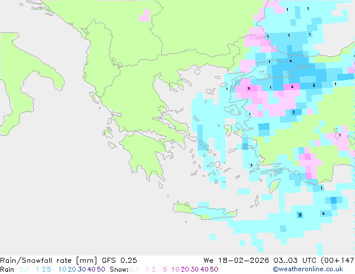The image size is (355, 274).
Task: Click the "4" rain value on the map
Action: 291,61
